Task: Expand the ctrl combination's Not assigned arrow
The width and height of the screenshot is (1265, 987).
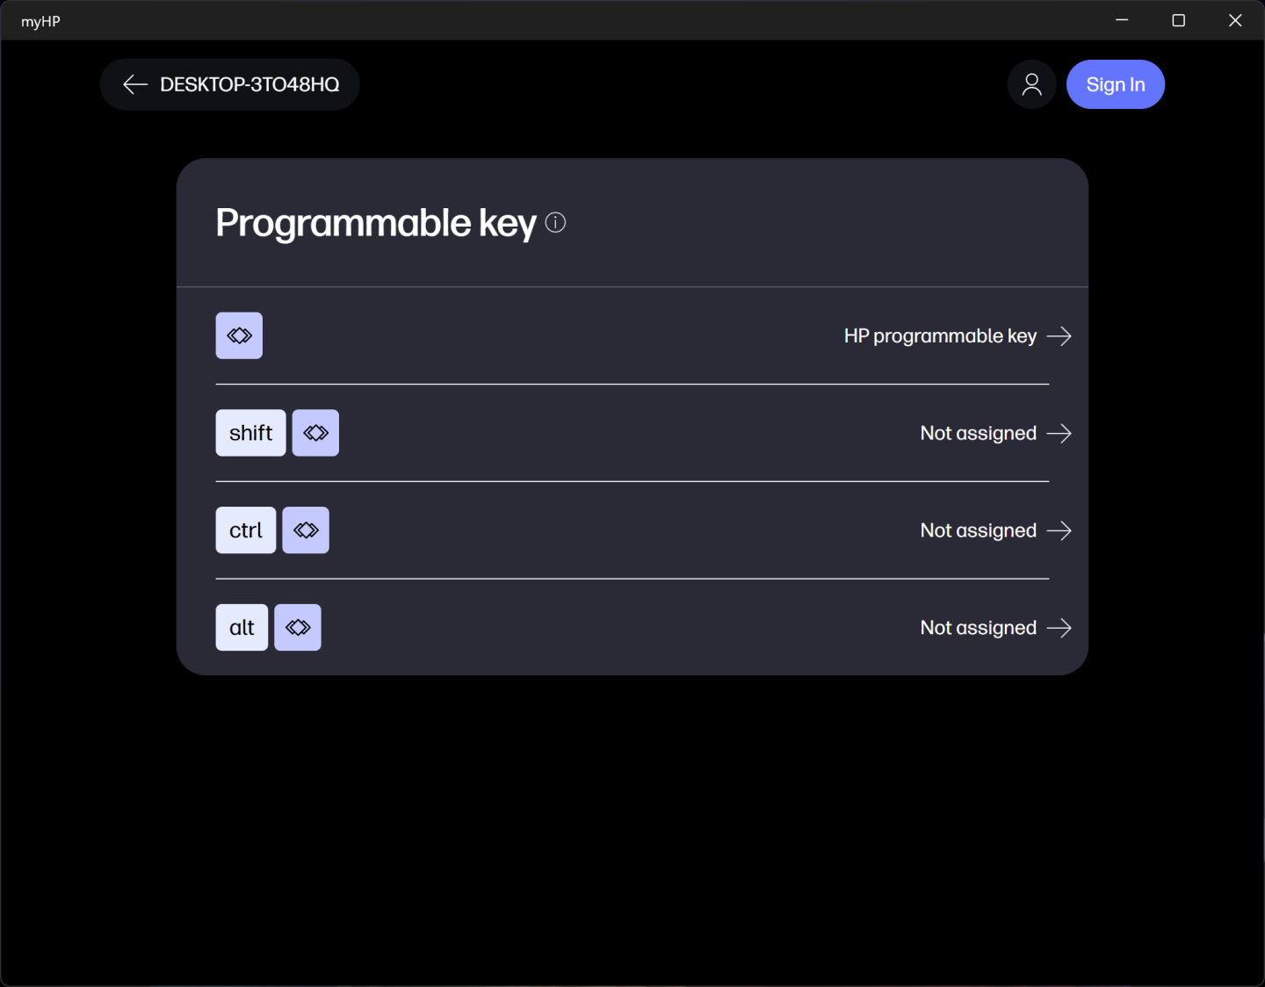Action: tap(1059, 531)
